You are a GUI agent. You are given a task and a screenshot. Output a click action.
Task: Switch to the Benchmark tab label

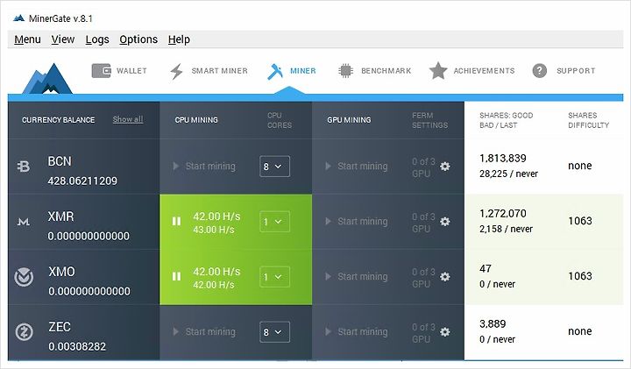386,71
